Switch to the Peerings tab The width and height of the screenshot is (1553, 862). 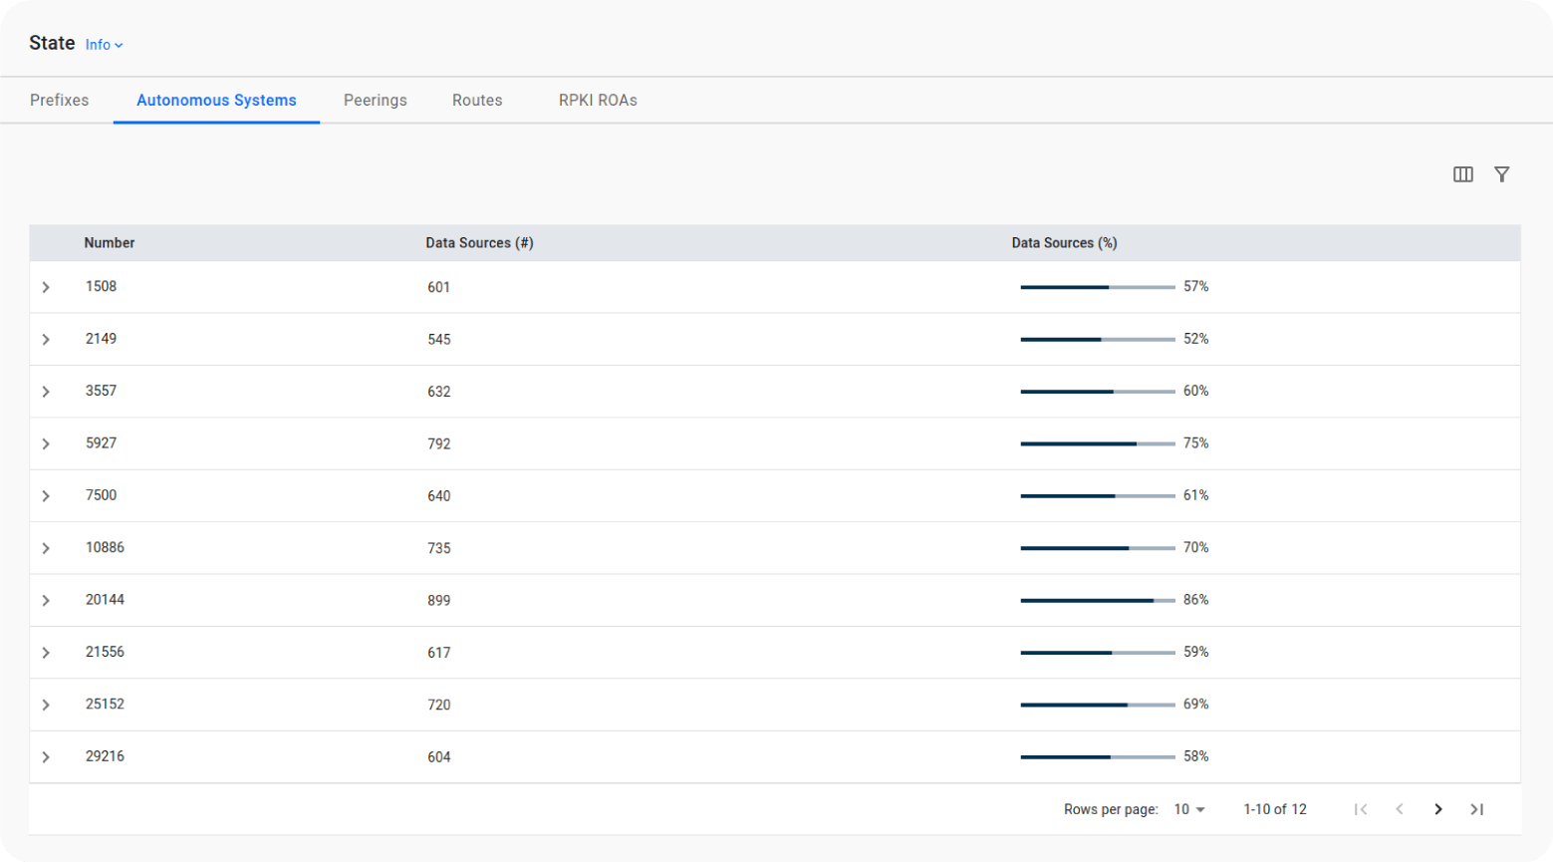(375, 101)
